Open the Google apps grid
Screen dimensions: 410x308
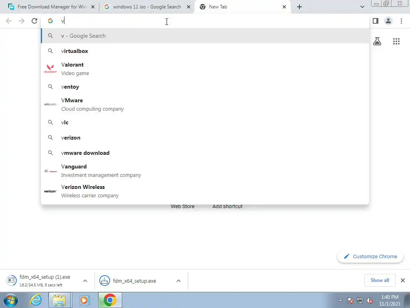tap(396, 41)
